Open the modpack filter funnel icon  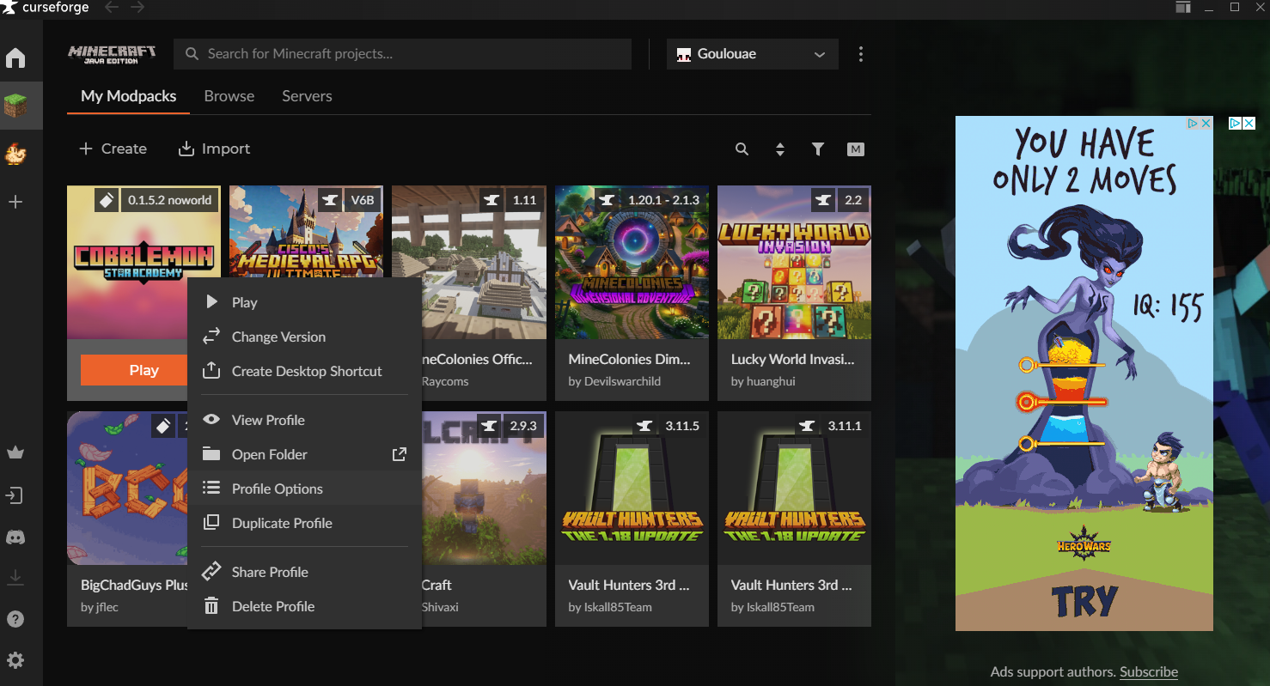[x=818, y=149]
